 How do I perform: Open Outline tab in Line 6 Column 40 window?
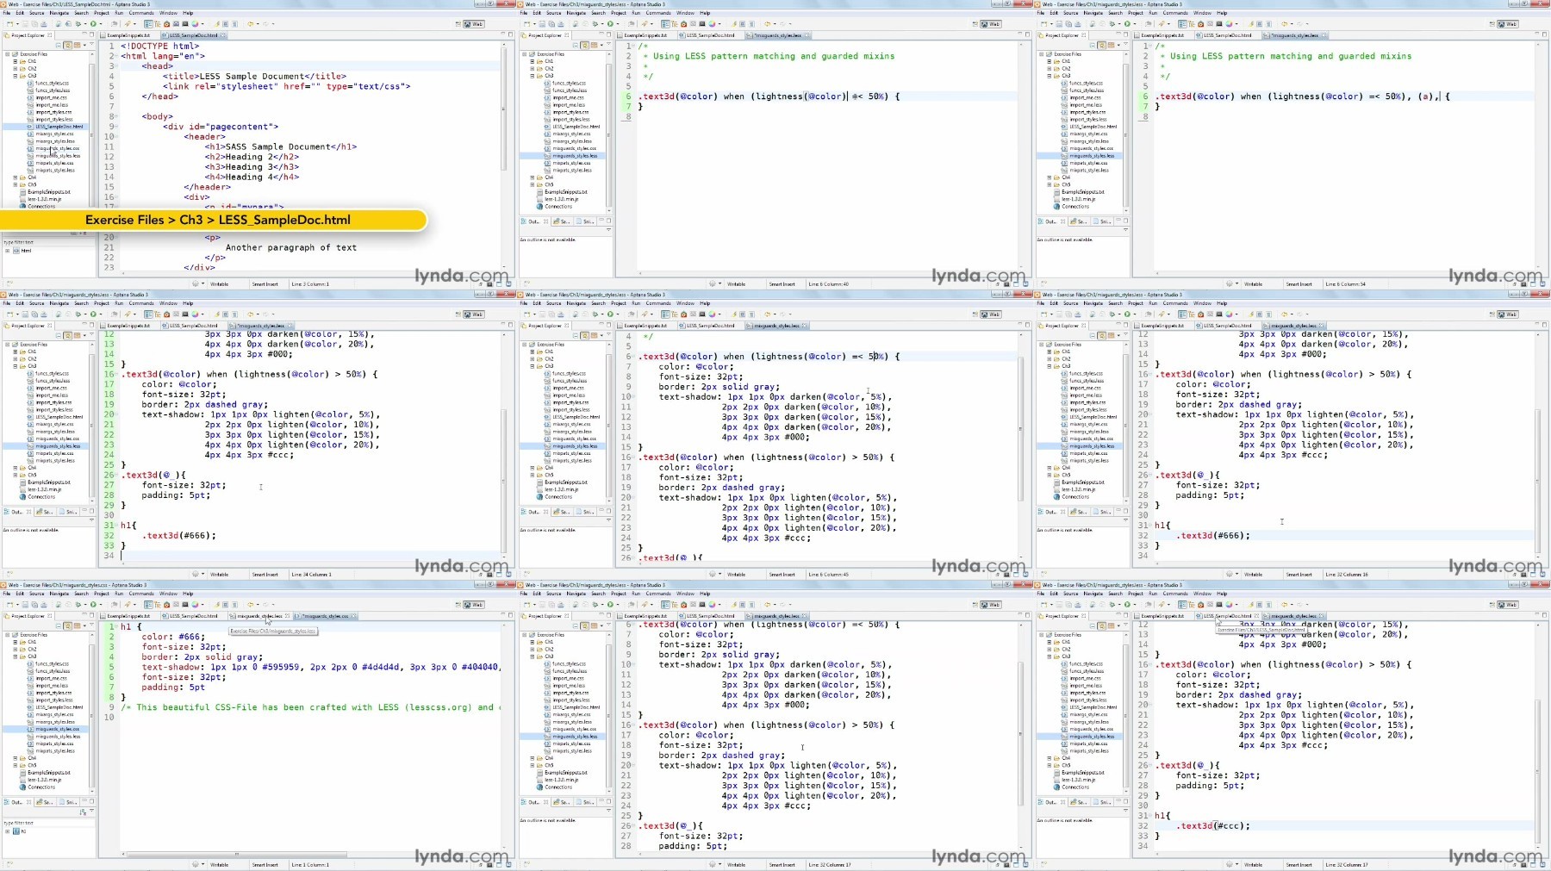coord(533,221)
